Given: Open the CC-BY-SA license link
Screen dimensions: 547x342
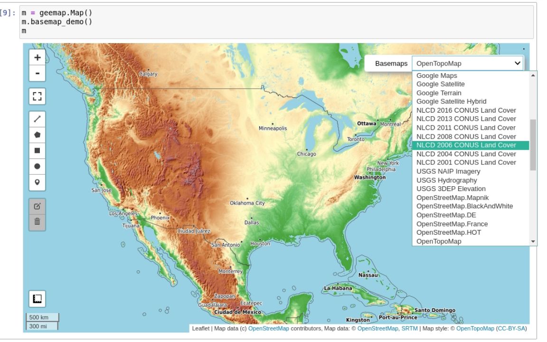Looking at the screenshot, I should point(512,328).
